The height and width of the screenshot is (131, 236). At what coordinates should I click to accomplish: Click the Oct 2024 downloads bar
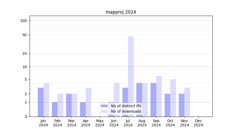click(x=173, y=98)
